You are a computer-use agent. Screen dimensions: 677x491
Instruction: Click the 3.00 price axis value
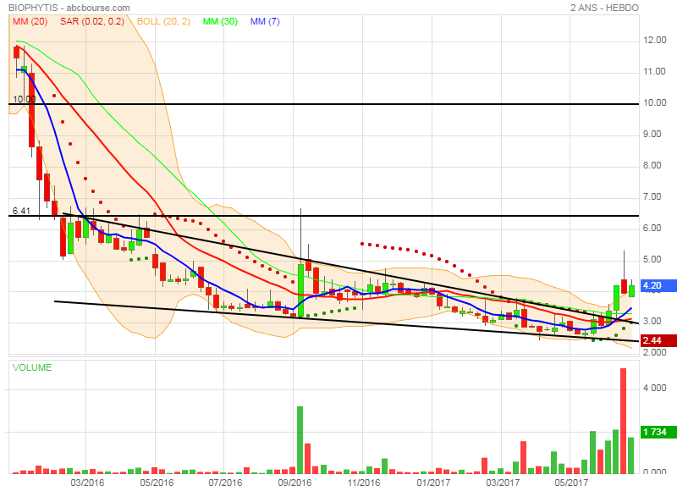click(x=652, y=322)
